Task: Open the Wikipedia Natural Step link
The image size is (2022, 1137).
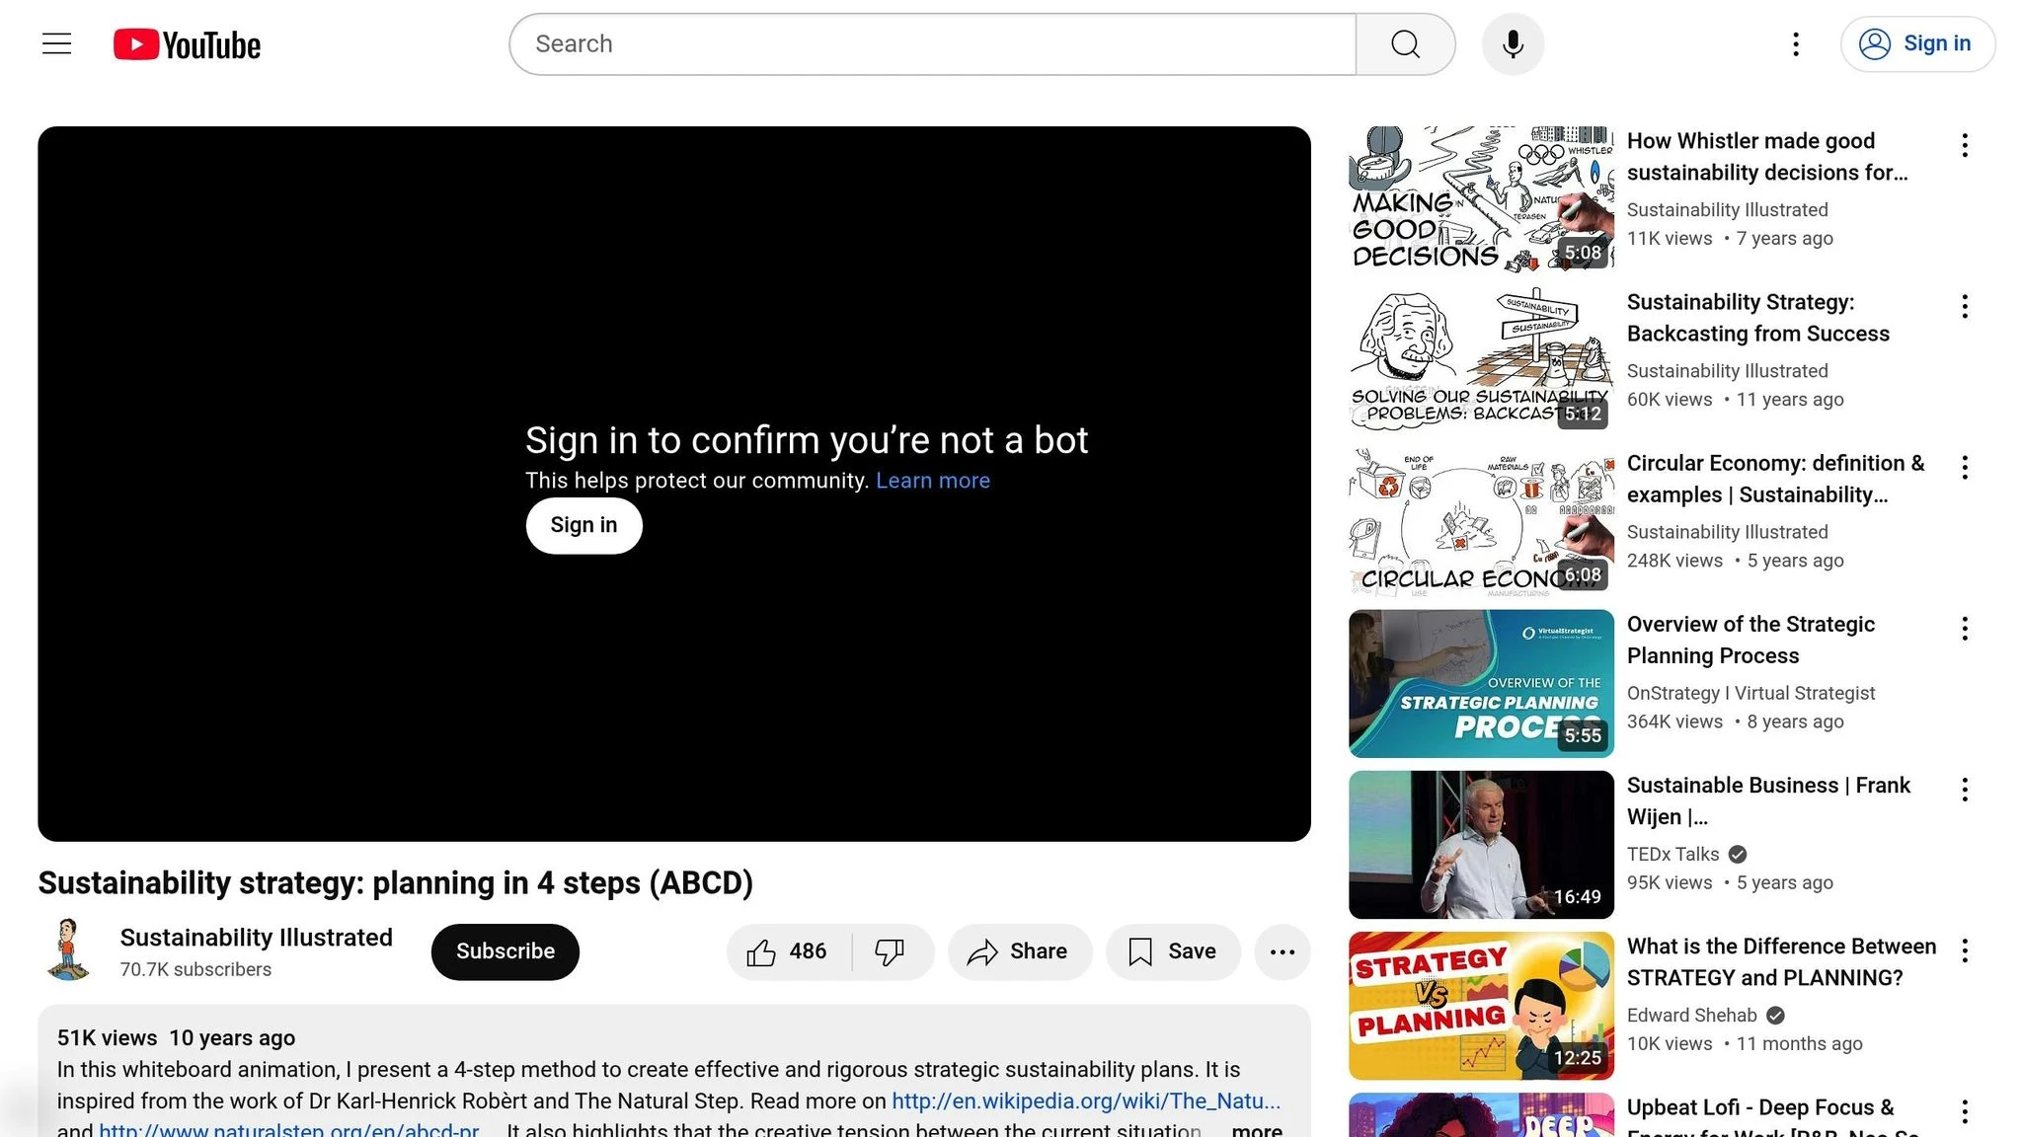Action: 1086,1100
